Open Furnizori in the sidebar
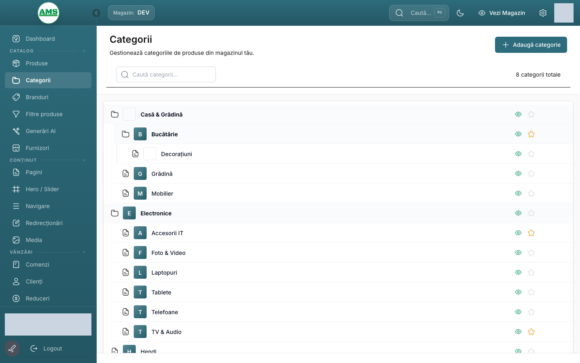 click(x=48, y=148)
